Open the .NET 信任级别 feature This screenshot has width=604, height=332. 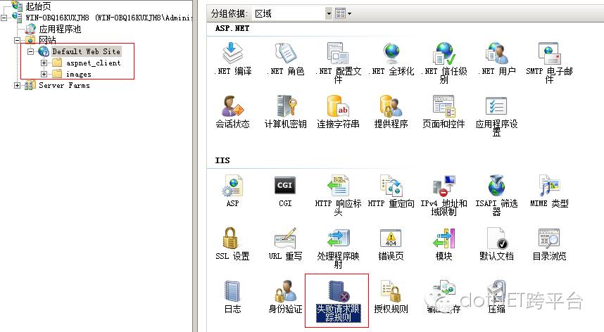(443, 63)
